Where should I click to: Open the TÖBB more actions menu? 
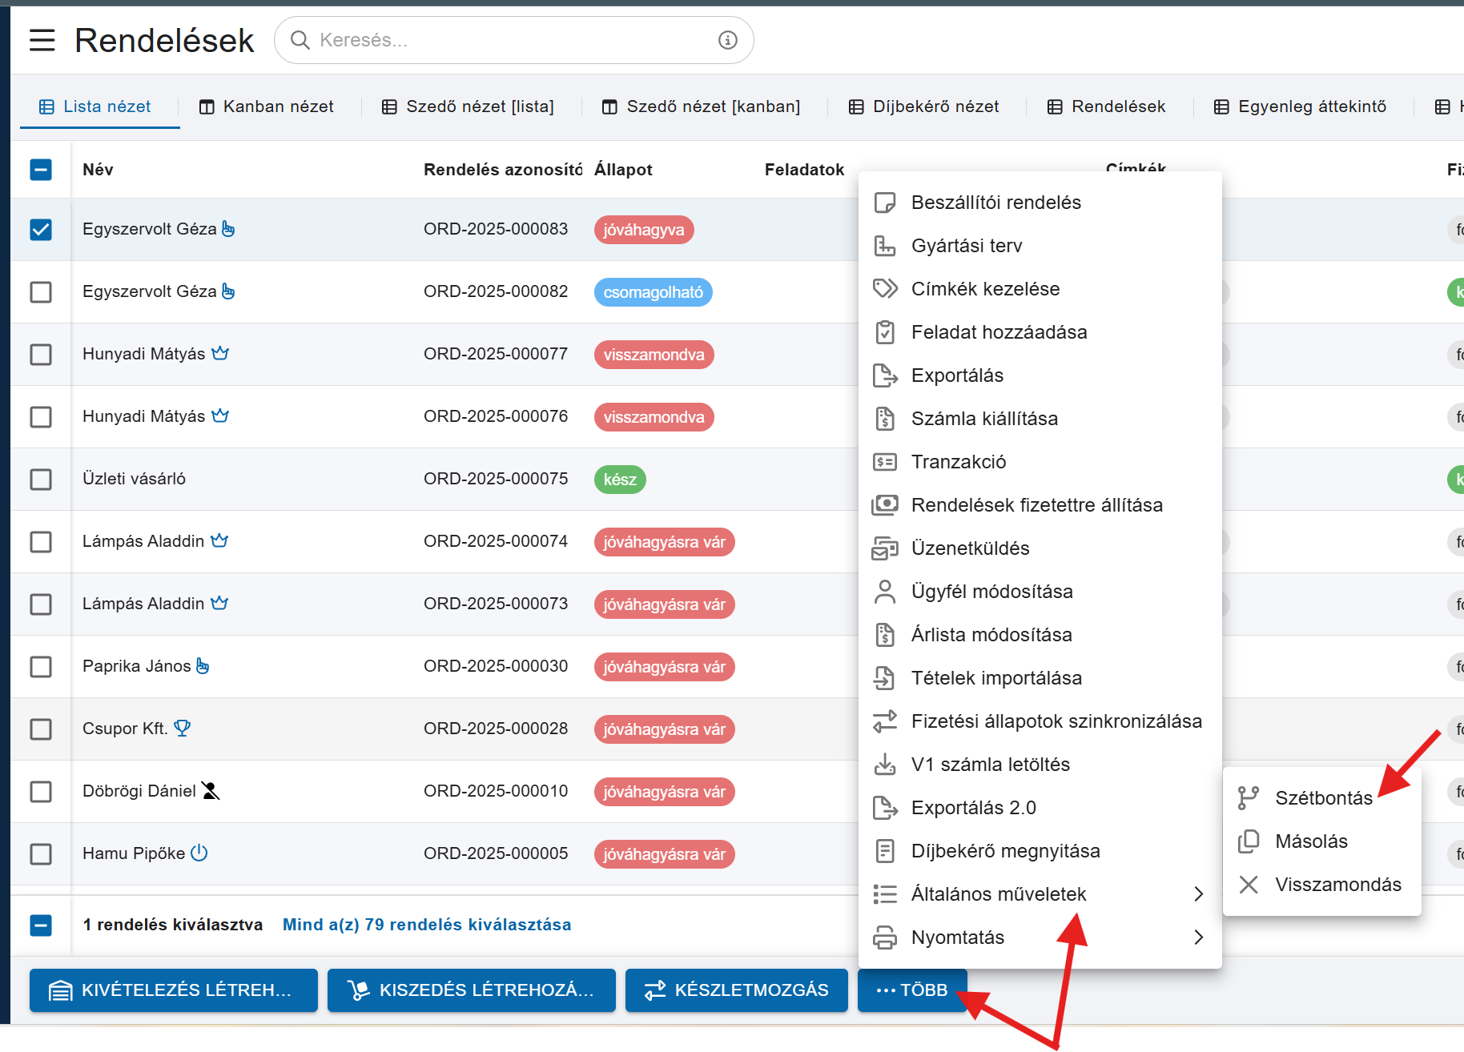[912, 990]
